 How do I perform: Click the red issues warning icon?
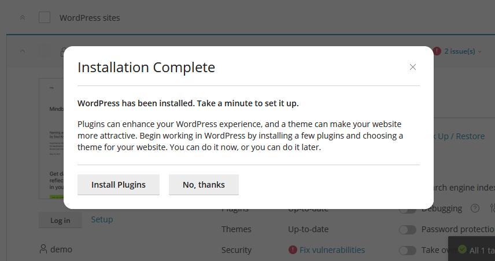coord(437,51)
